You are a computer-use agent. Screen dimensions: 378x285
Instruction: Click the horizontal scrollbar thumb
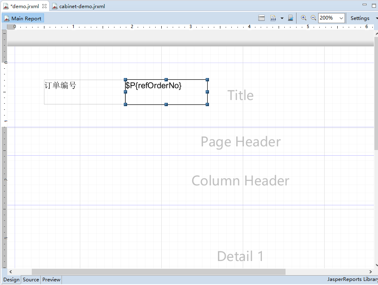click(158, 272)
